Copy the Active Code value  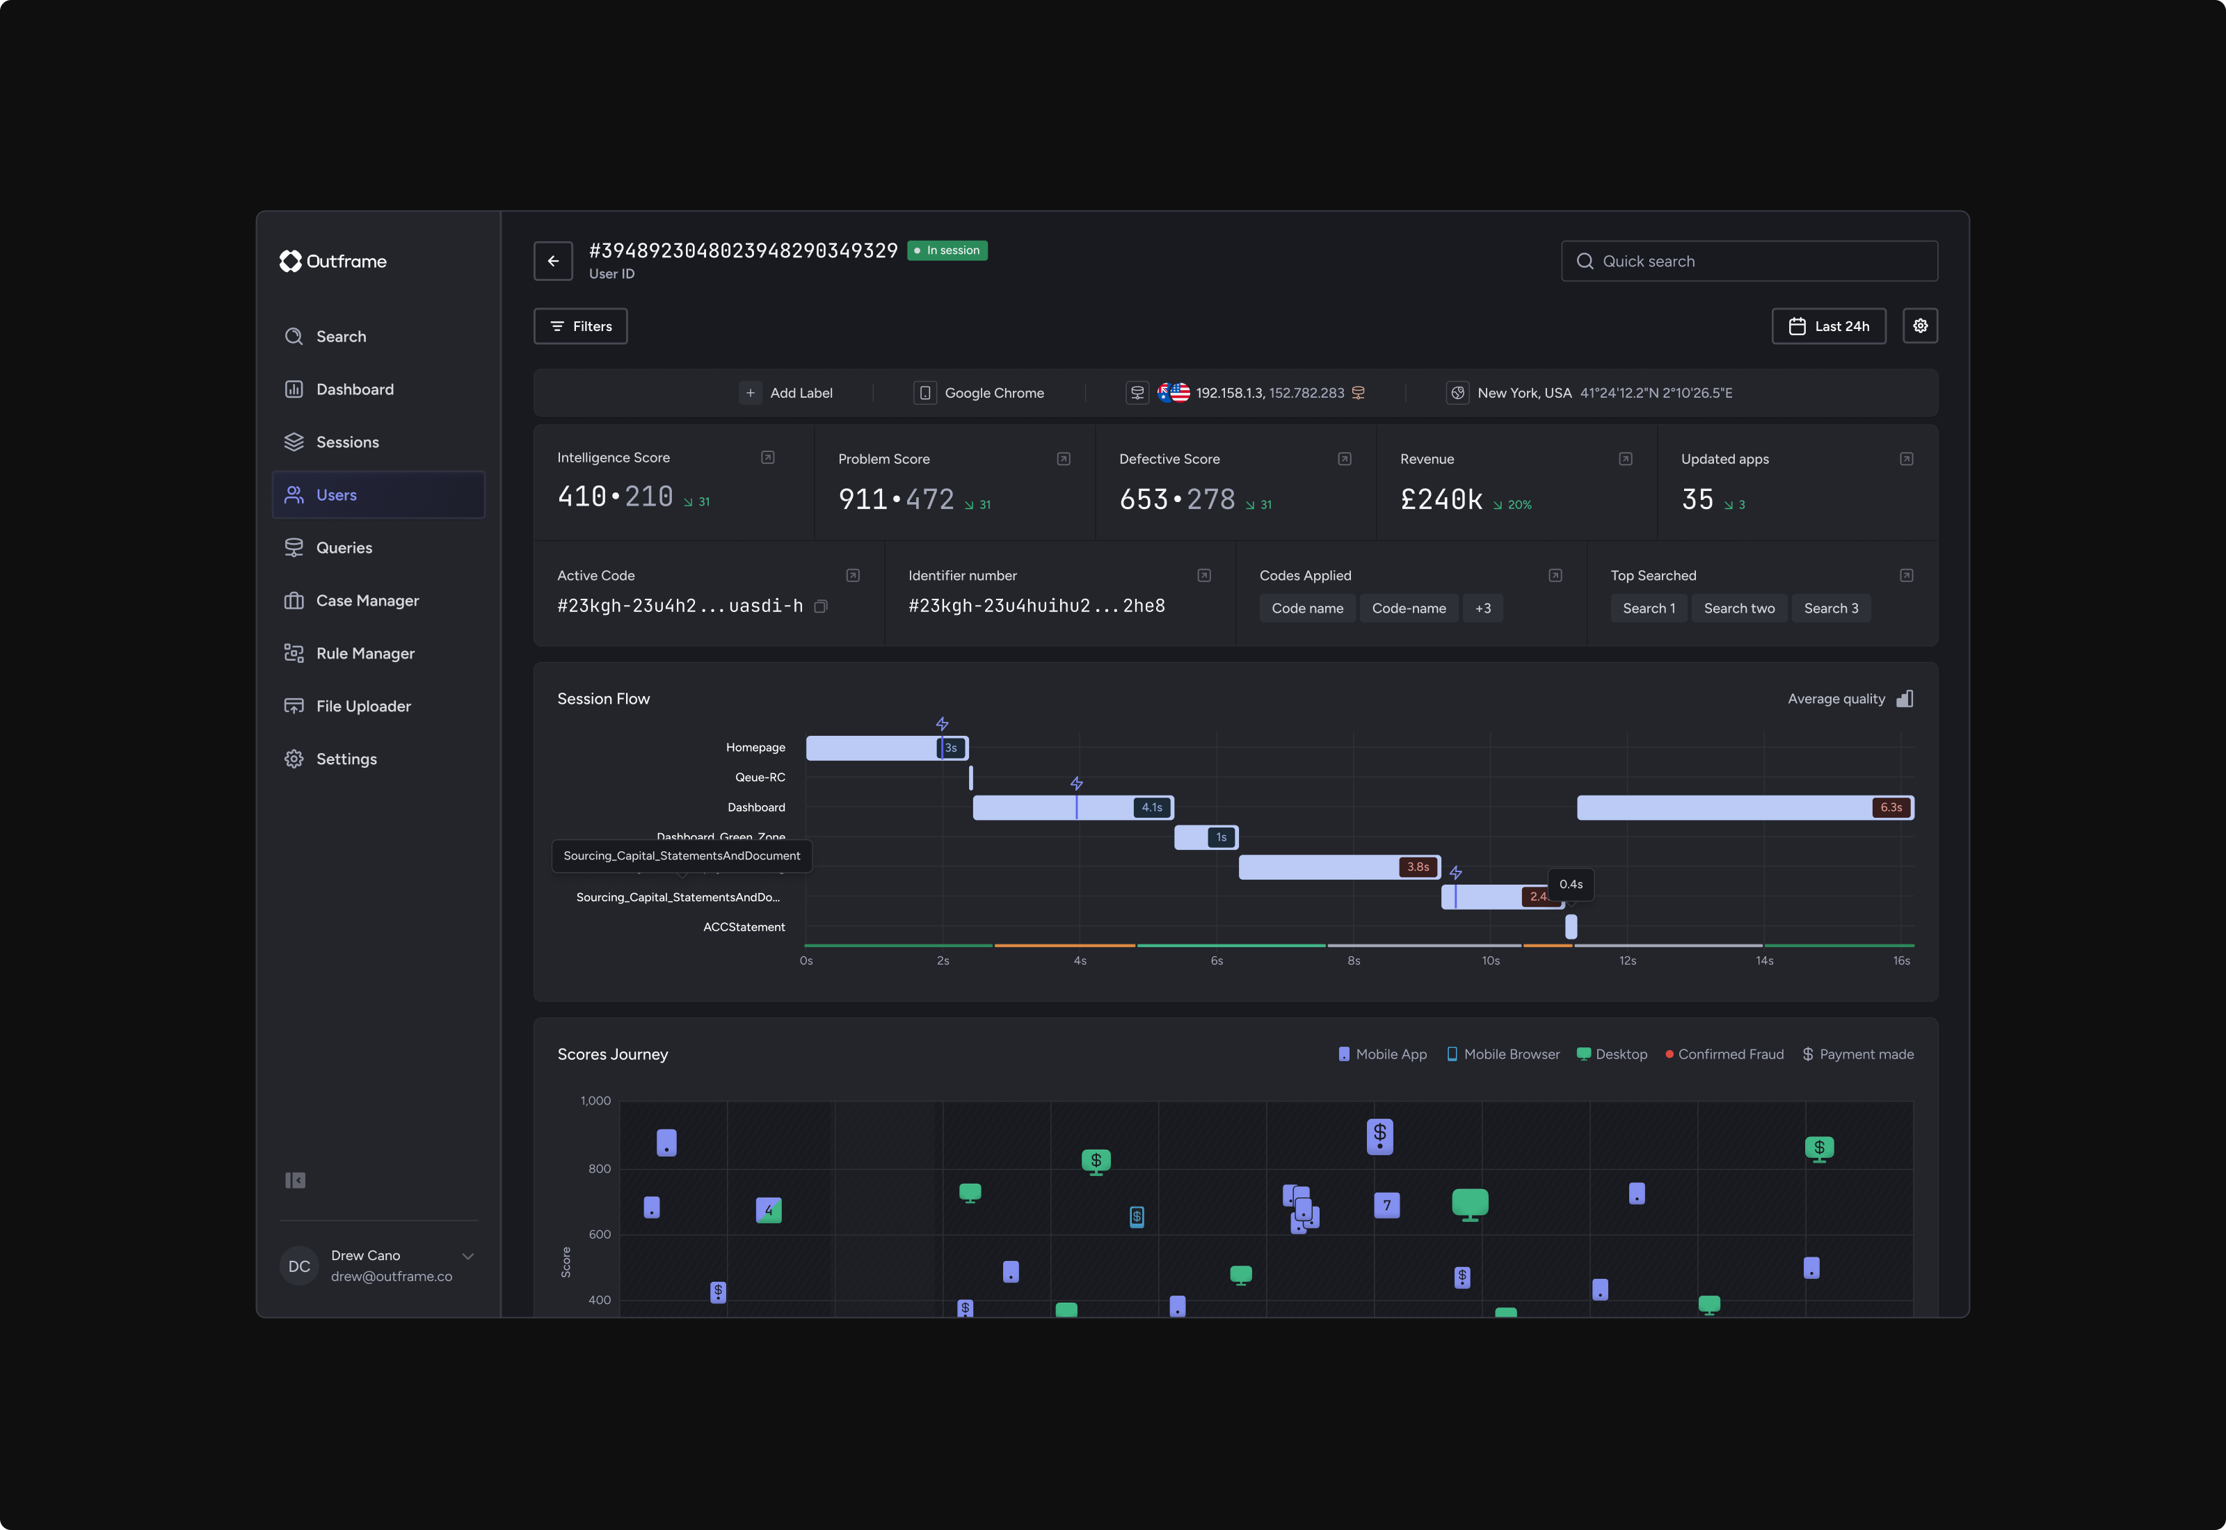coord(822,607)
